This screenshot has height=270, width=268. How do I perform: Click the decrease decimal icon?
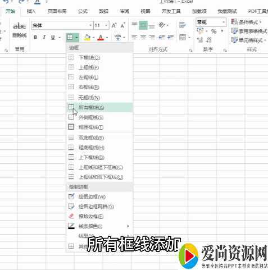(209, 40)
